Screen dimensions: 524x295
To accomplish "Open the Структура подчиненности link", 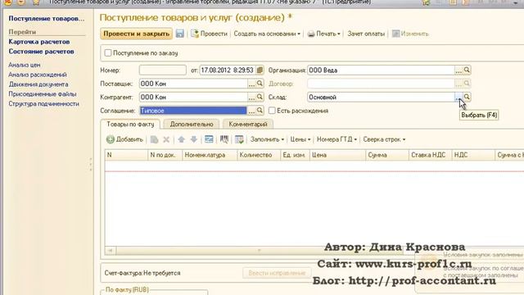I will 44,104.
